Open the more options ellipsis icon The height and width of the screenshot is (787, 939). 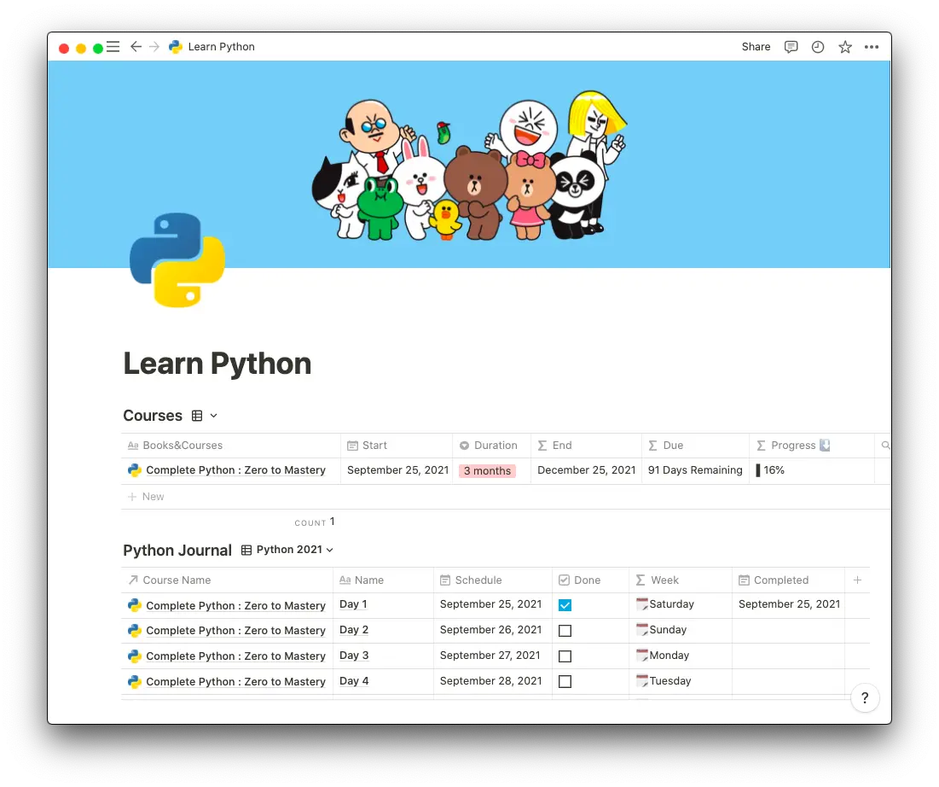(x=871, y=47)
